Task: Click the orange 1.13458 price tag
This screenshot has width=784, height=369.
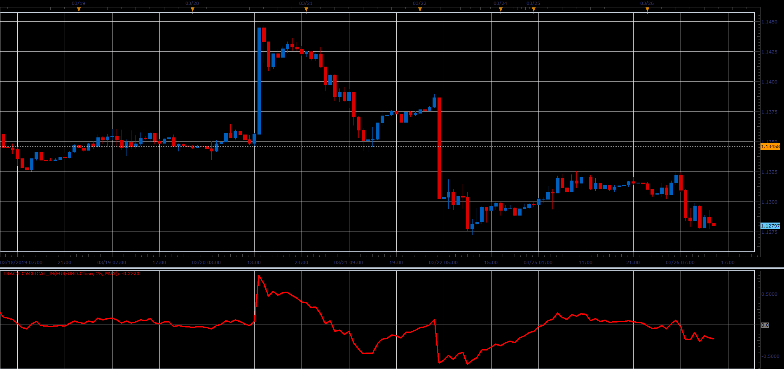Action: [x=770, y=146]
